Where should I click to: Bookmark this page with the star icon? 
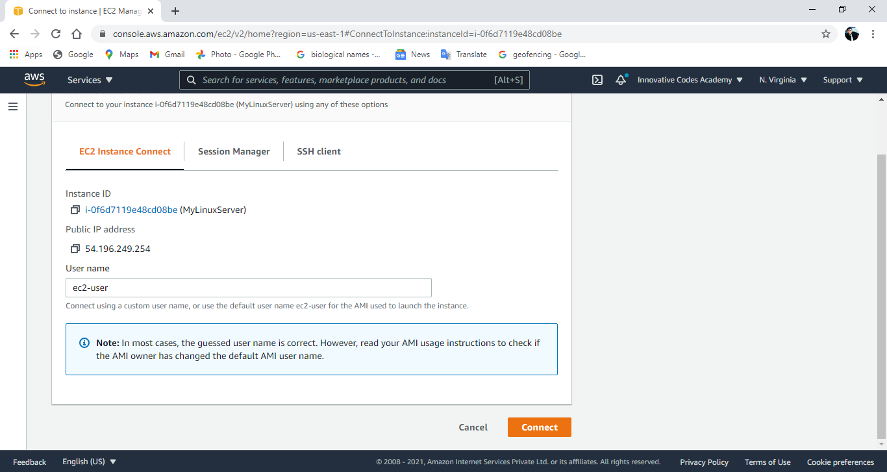[x=825, y=33]
